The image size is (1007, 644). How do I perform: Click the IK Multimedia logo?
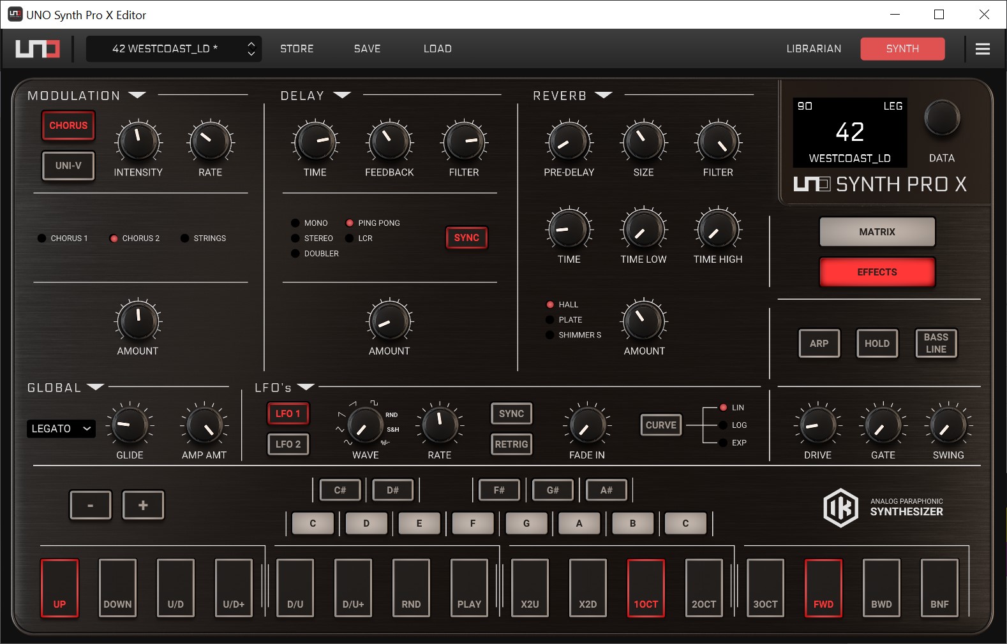tap(840, 508)
